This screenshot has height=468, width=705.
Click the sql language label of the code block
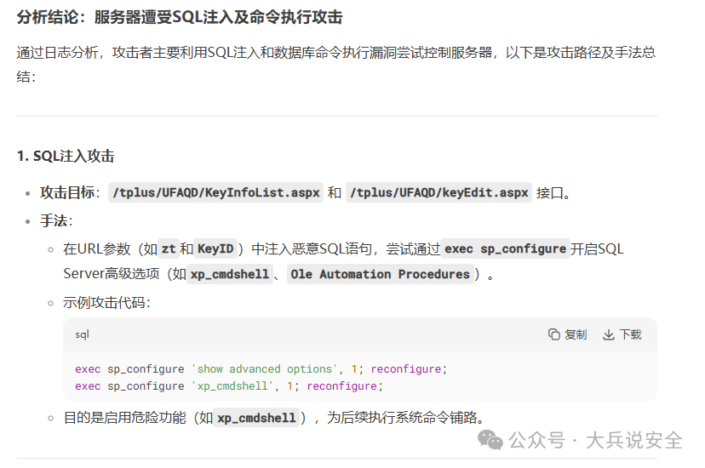[x=82, y=334]
